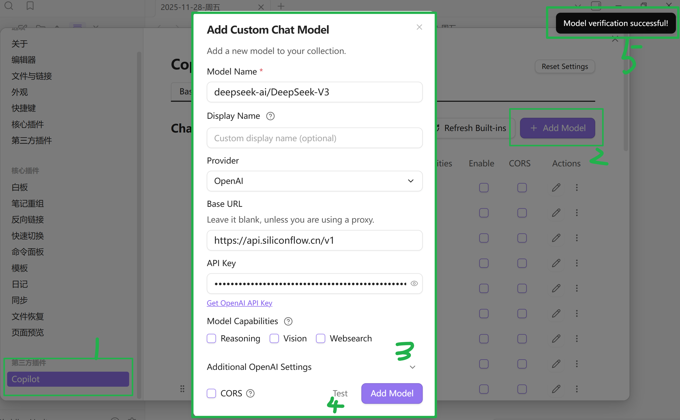Click the drag handle dots icon
Image resolution: width=680 pixels, height=420 pixels.
(182, 389)
